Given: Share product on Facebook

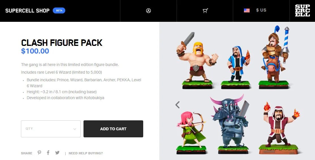Looking at the screenshot, I should click(x=48, y=153).
